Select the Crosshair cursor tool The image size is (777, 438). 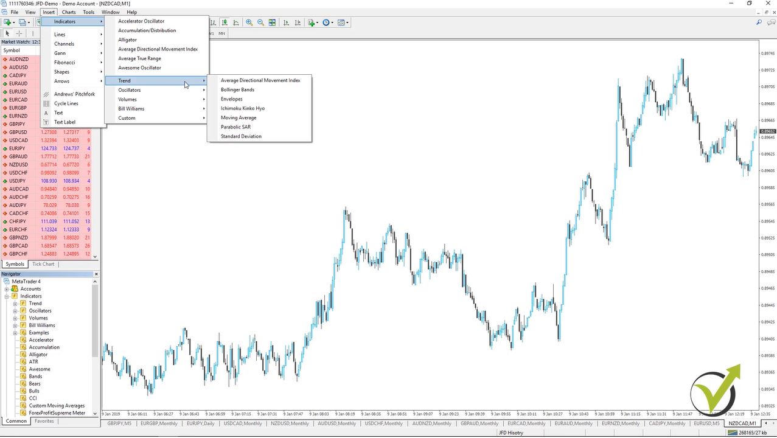click(x=19, y=33)
